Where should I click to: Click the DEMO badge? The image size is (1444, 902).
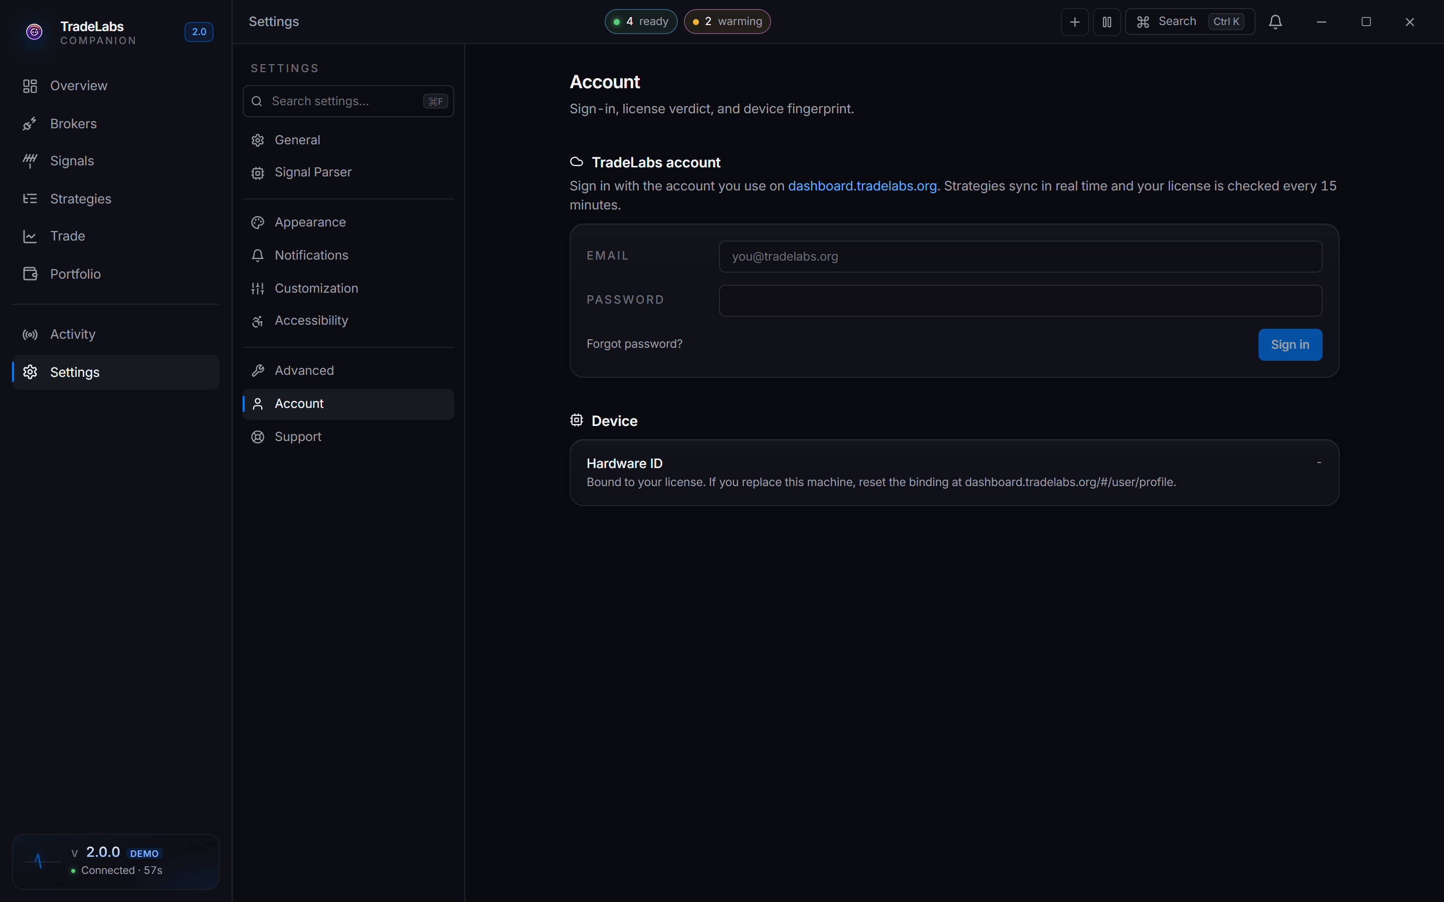tap(144, 854)
